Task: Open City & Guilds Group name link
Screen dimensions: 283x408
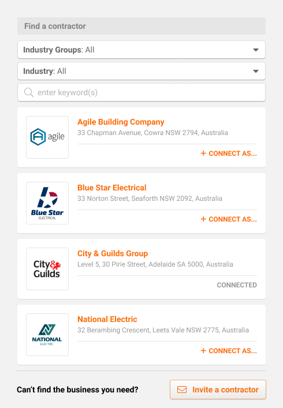Action: 113,253
